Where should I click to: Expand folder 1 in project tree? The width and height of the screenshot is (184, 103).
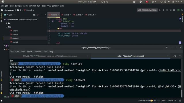[7, 23]
